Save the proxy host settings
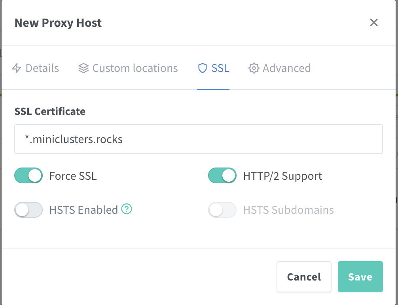Image resolution: width=398 pixels, height=305 pixels. point(360,277)
